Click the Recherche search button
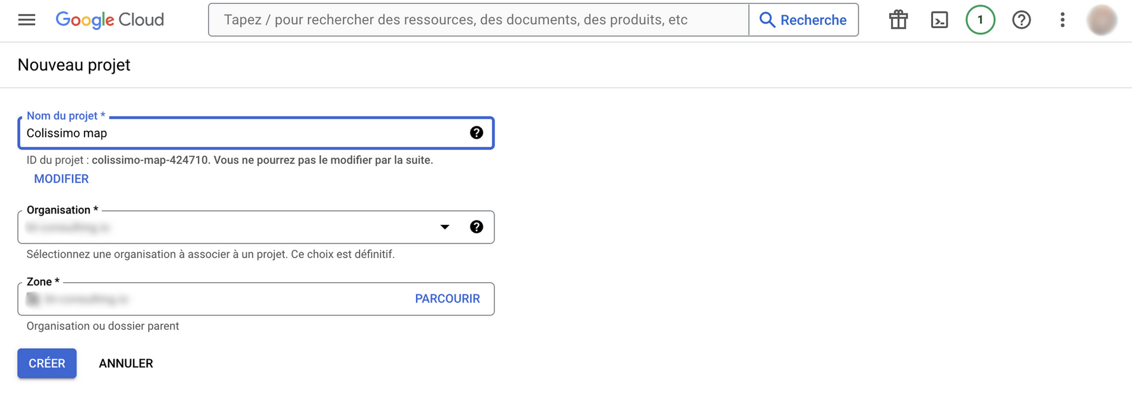This screenshot has width=1132, height=403. 804,20
